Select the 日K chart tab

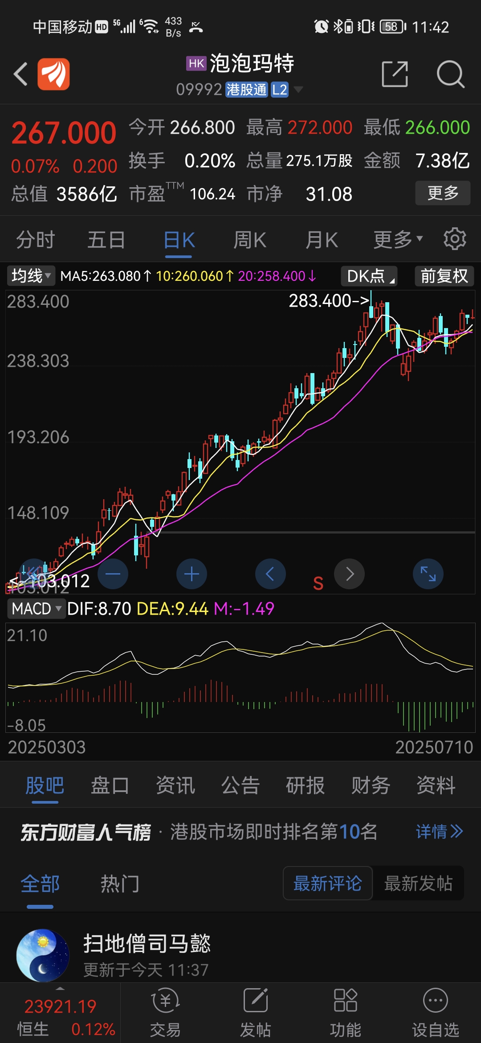pyautogui.click(x=179, y=241)
